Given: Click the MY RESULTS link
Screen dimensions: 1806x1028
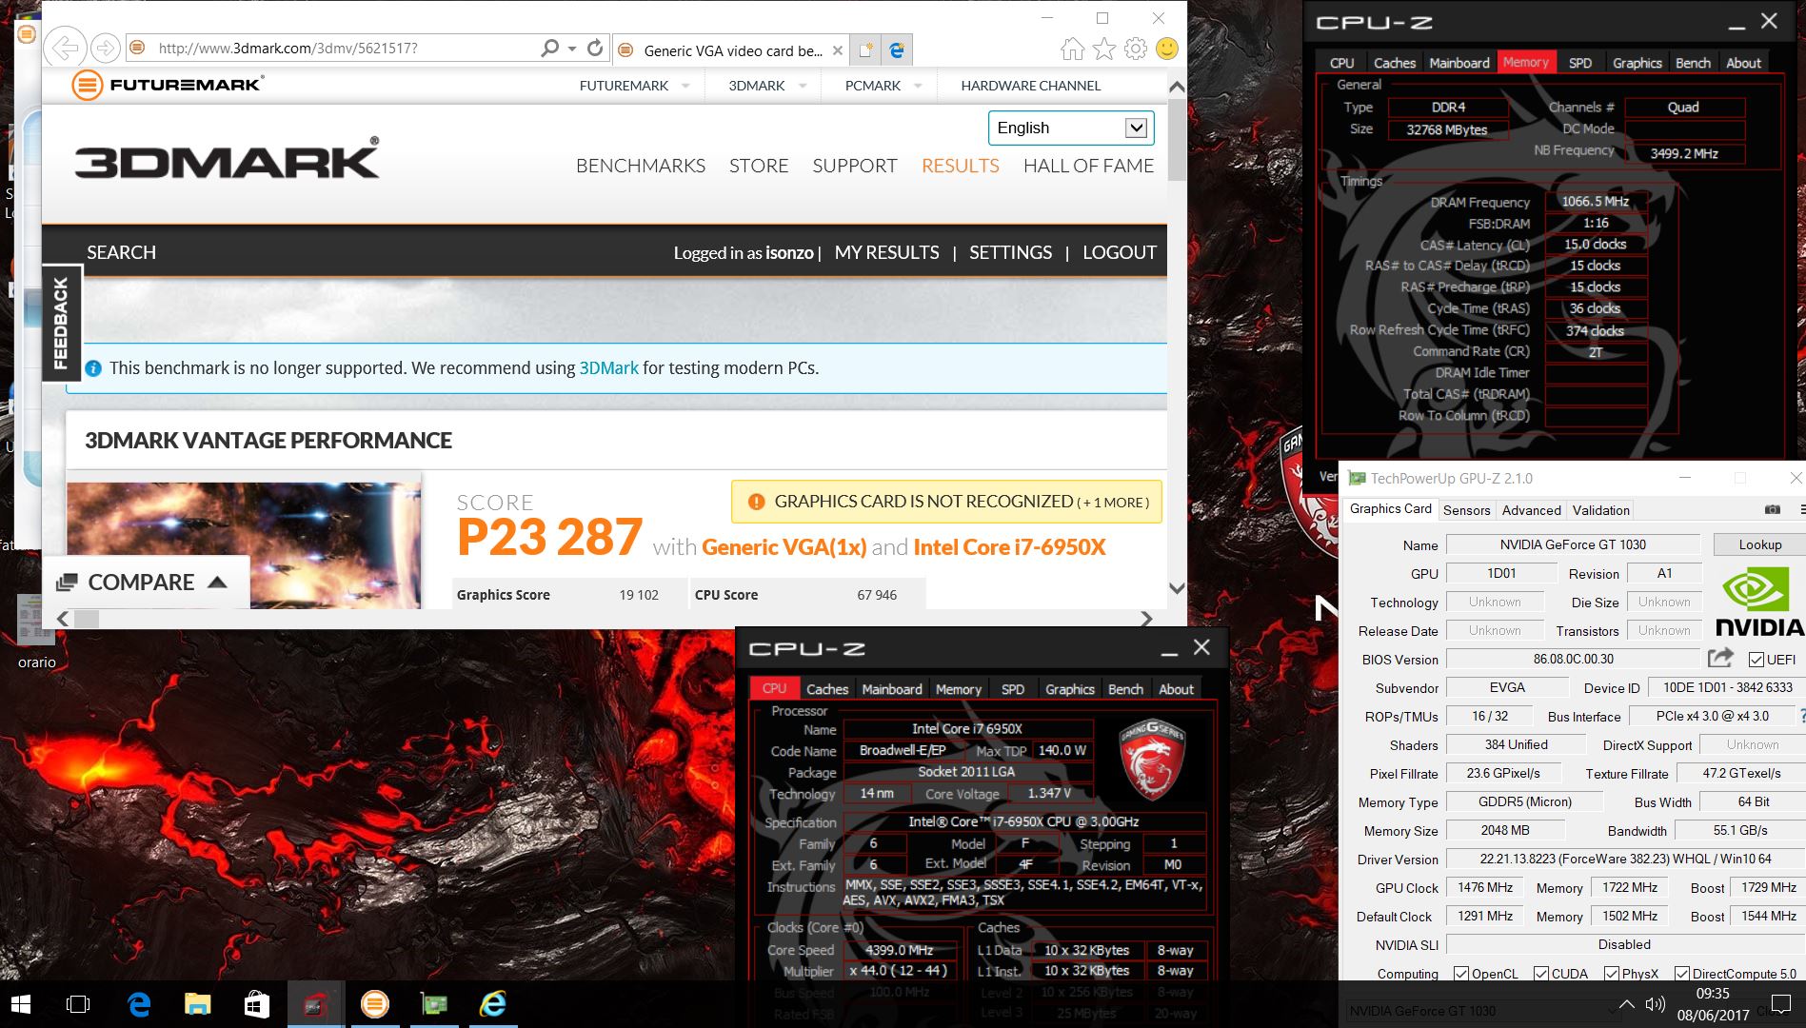Looking at the screenshot, I should click(x=886, y=252).
